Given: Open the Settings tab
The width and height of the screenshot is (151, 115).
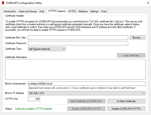Looking at the screenshot, I should point(94,11).
